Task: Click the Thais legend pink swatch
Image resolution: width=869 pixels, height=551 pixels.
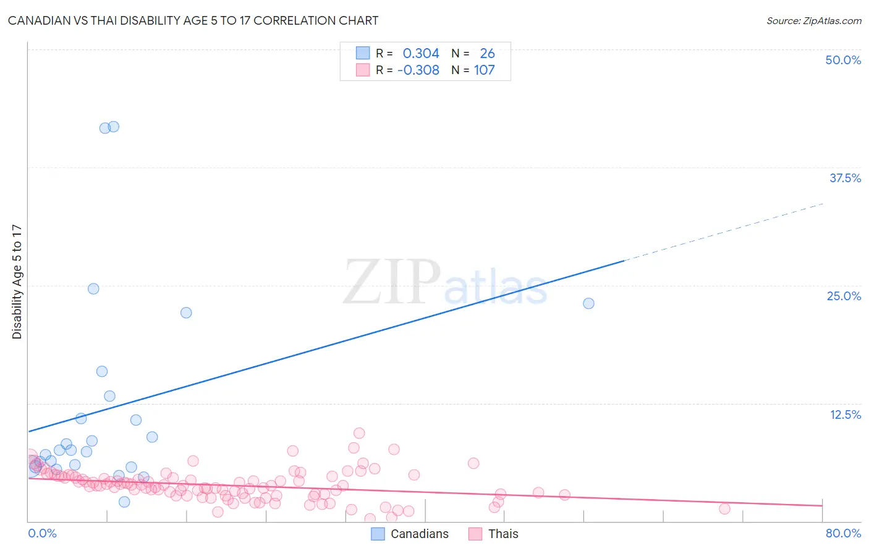Action: (475, 534)
